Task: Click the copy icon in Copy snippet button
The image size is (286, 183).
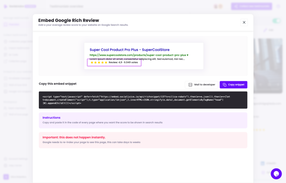Action: pyautogui.click(x=224, y=85)
